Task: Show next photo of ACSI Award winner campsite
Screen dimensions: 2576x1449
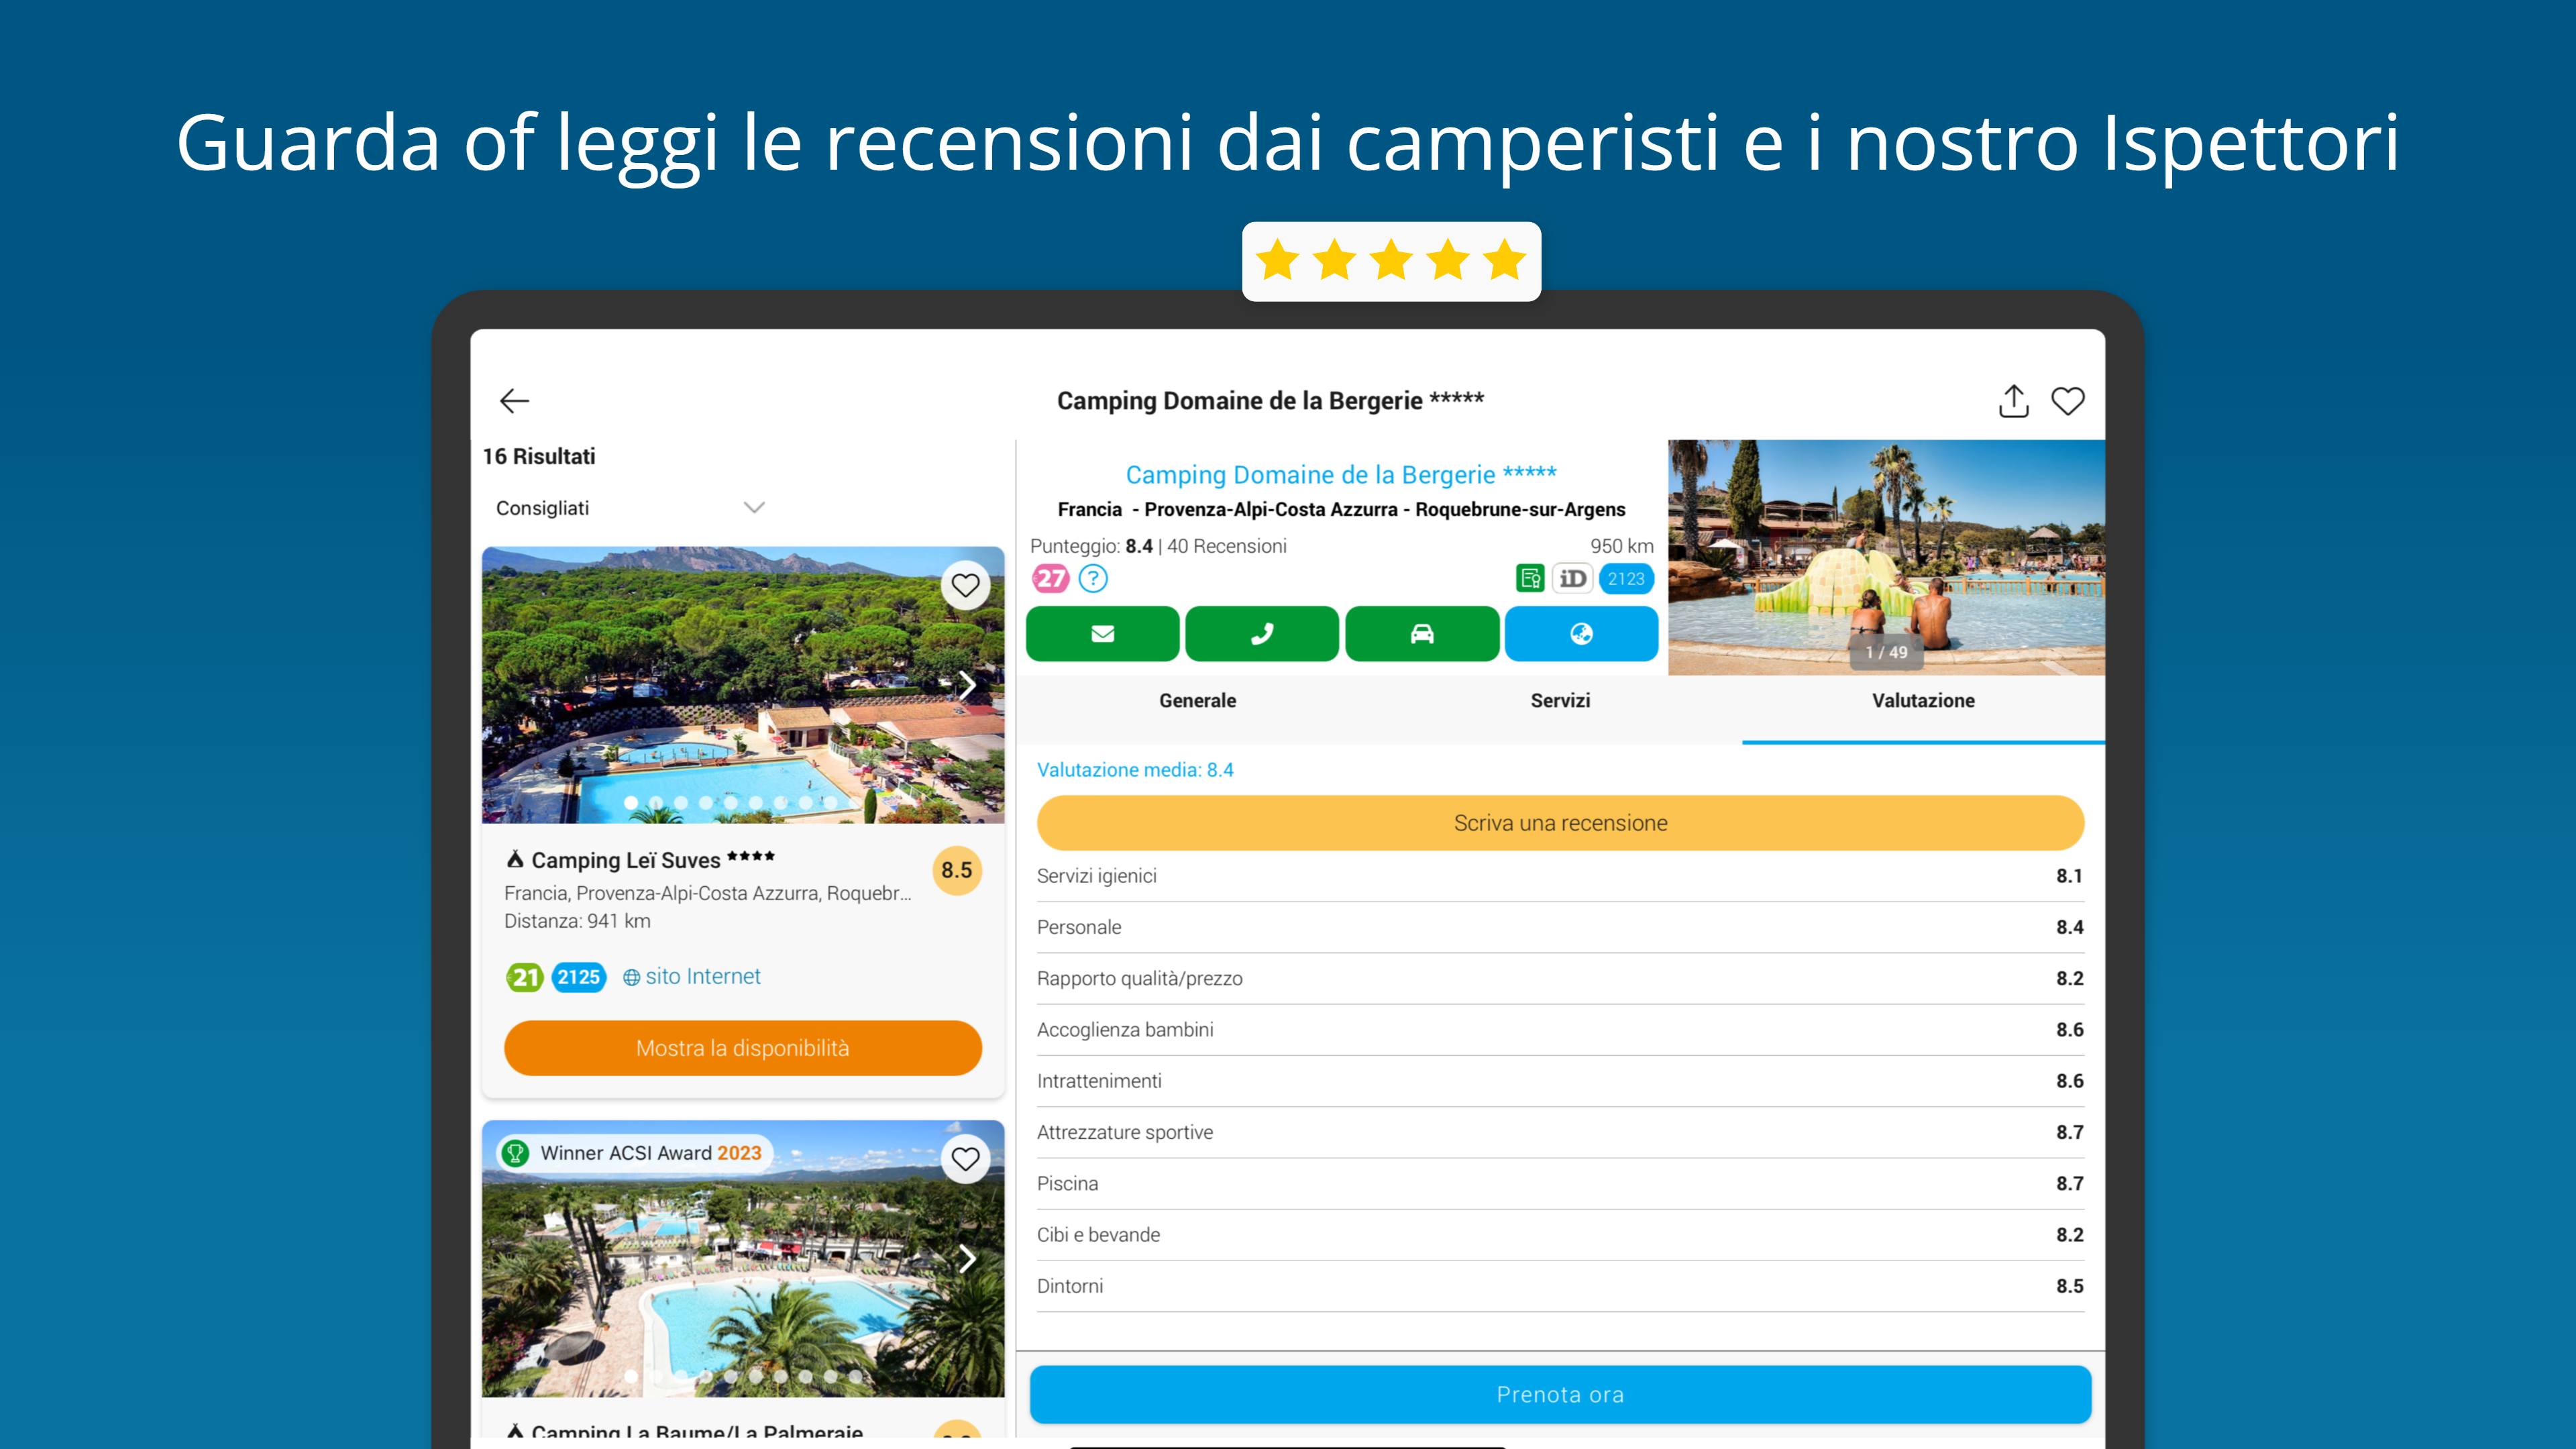Action: point(967,1259)
